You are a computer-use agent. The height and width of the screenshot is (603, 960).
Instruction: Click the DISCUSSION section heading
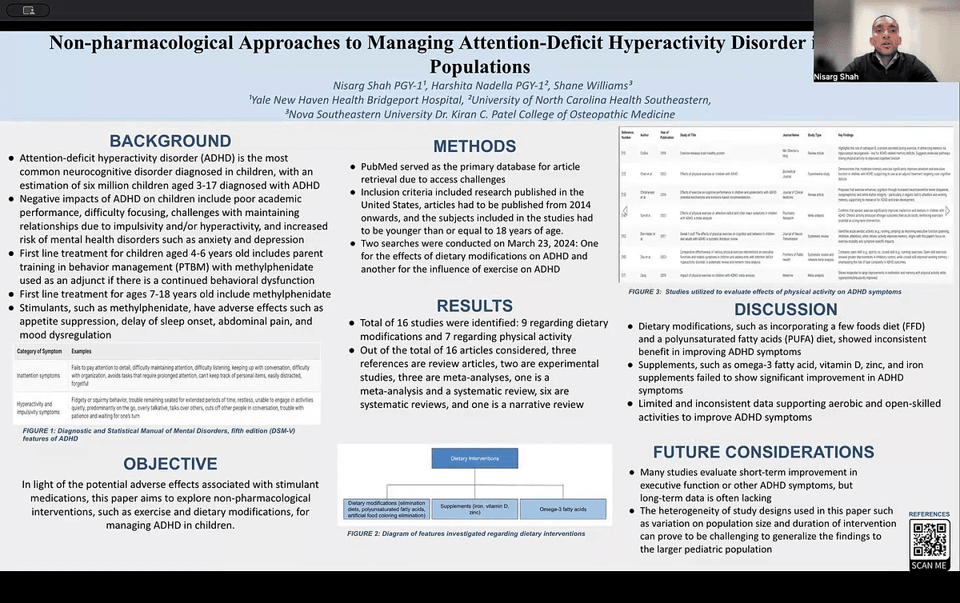click(x=786, y=309)
